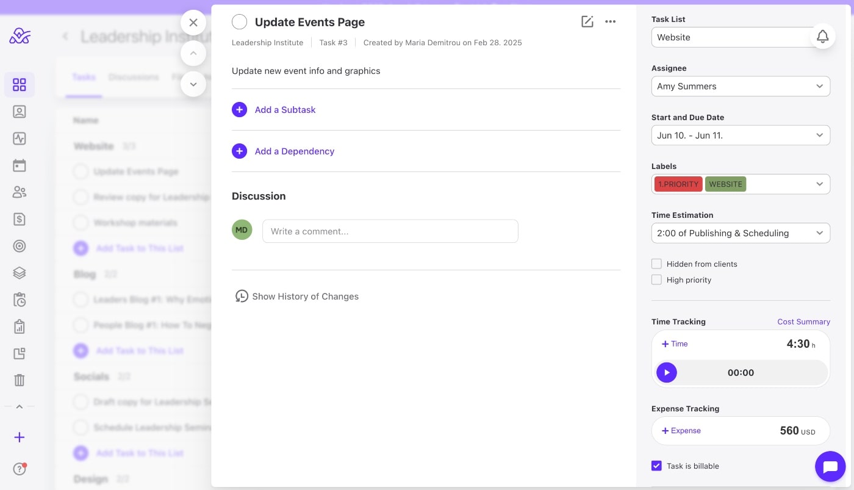Click the calendar icon in the sidebar

pyautogui.click(x=20, y=165)
